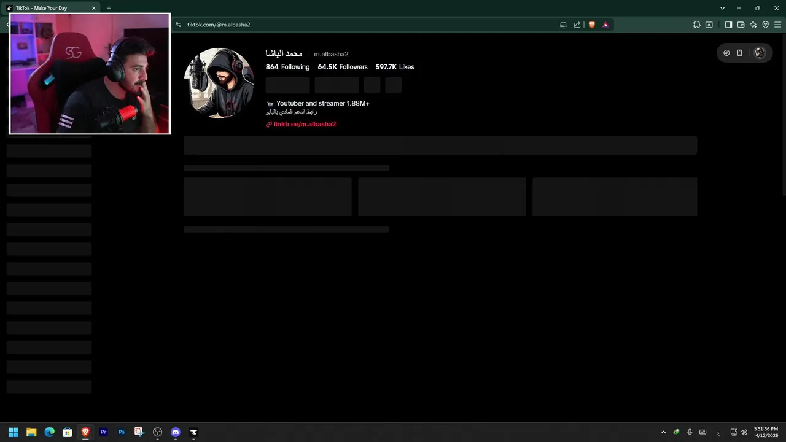Open the network tray icon
This screenshot has width=786, height=442.
(734, 432)
